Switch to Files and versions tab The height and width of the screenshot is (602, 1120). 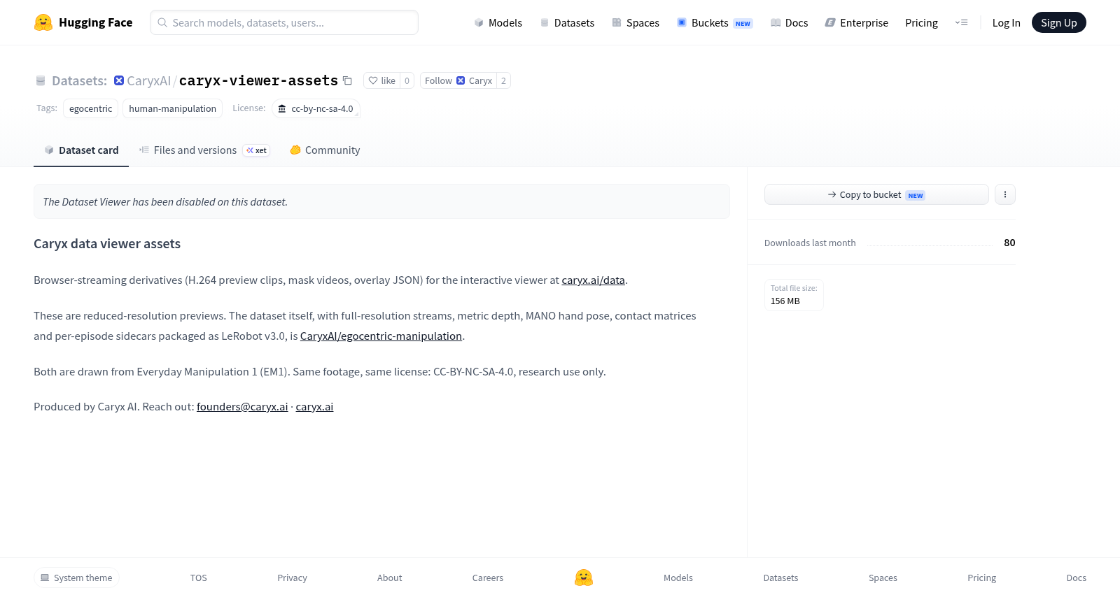(x=204, y=150)
